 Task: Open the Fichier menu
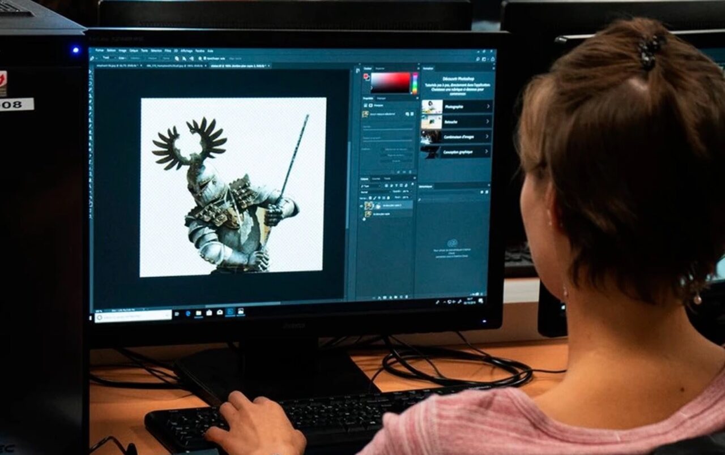(99, 50)
